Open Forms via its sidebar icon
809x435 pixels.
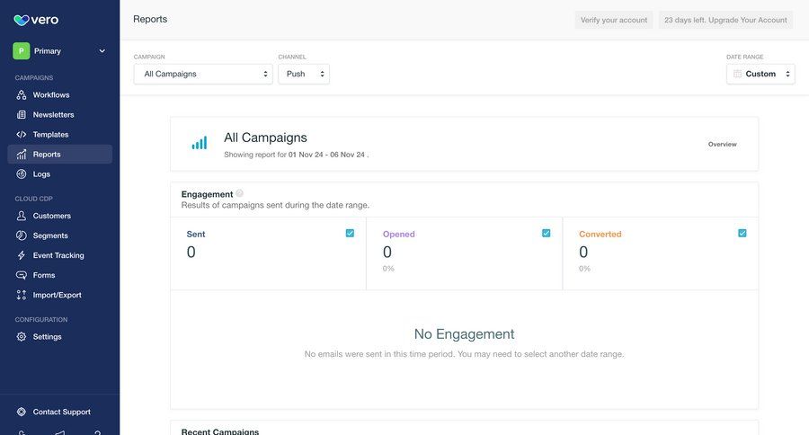pyautogui.click(x=22, y=275)
